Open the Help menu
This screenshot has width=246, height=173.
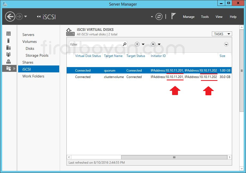tap(233, 17)
